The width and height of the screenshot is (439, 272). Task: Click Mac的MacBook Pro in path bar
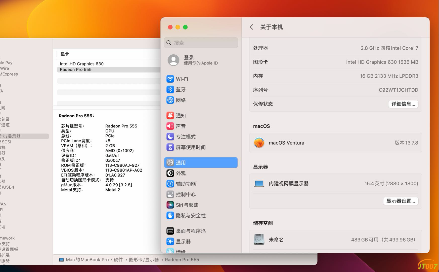coord(87,260)
